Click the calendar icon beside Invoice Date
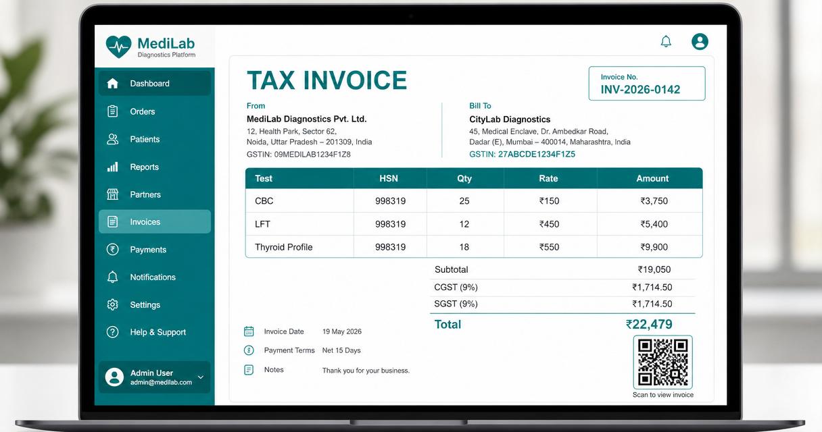The width and height of the screenshot is (822, 432). (x=249, y=331)
